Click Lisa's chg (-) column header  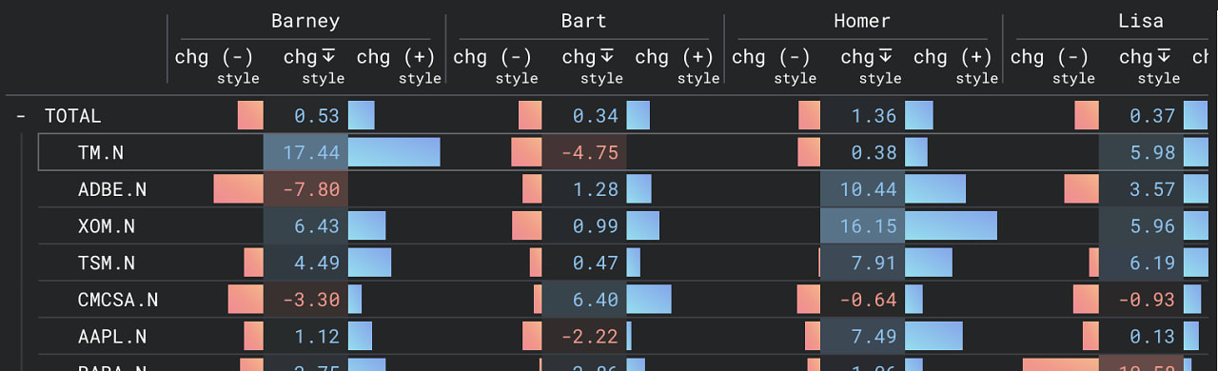coord(1051,57)
